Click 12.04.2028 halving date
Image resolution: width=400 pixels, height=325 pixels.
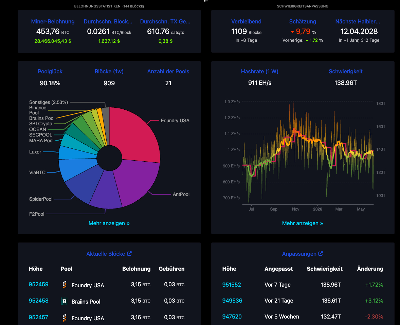point(359,32)
